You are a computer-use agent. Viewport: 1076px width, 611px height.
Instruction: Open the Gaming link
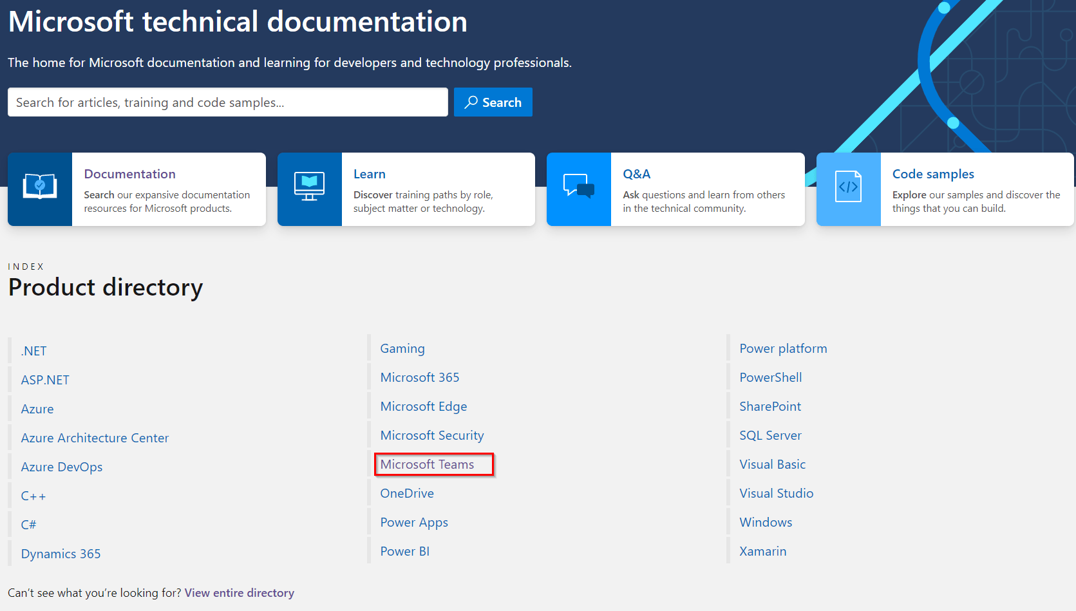[x=402, y=348]
